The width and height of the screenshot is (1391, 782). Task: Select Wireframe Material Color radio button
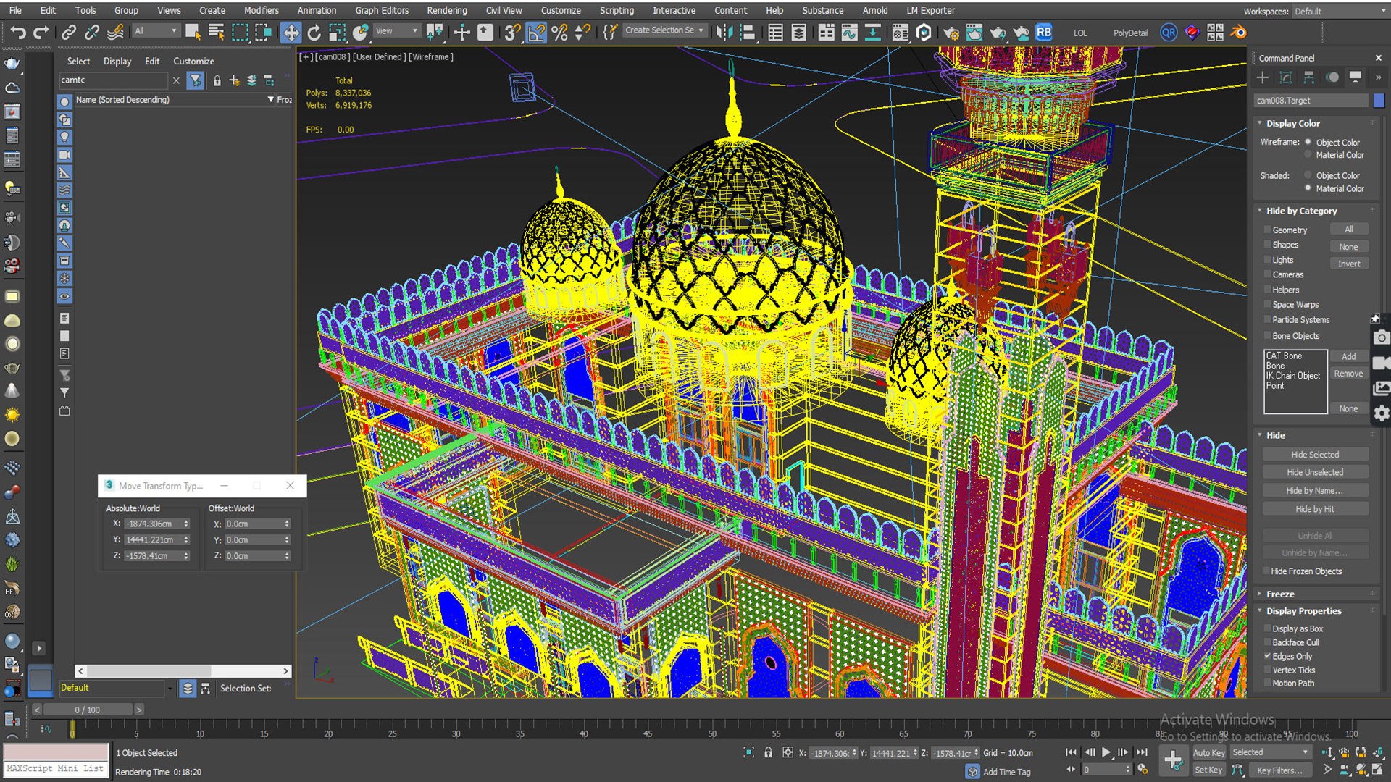(x=1308, y=155)
